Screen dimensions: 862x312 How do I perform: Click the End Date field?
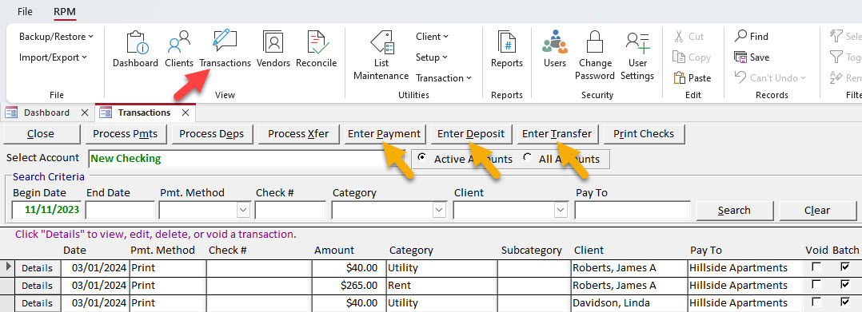click(x=120, y=210)
